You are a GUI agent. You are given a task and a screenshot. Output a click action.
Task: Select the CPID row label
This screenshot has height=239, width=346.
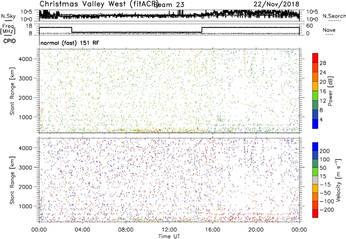click(x=10, y=41)
